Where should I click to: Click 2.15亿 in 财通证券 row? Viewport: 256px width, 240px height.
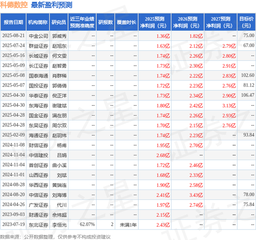pos(163,215)
